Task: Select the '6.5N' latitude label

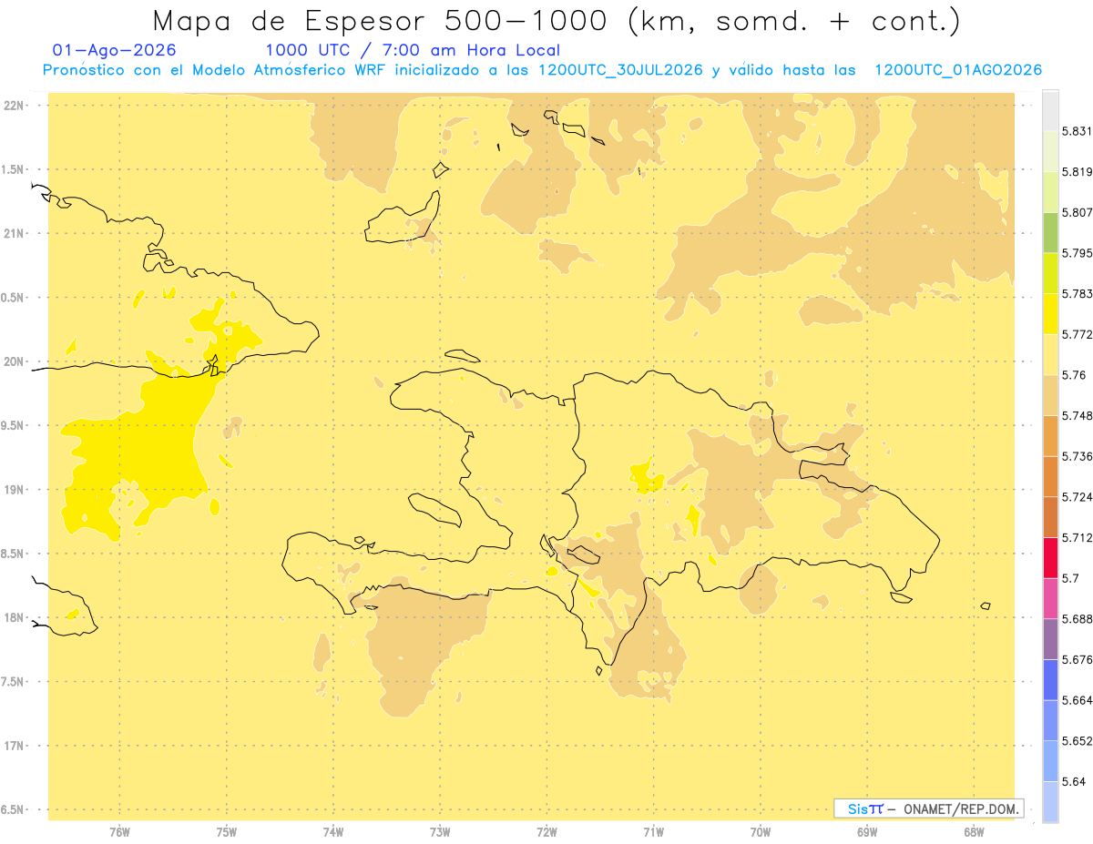Action: (13, 809)
